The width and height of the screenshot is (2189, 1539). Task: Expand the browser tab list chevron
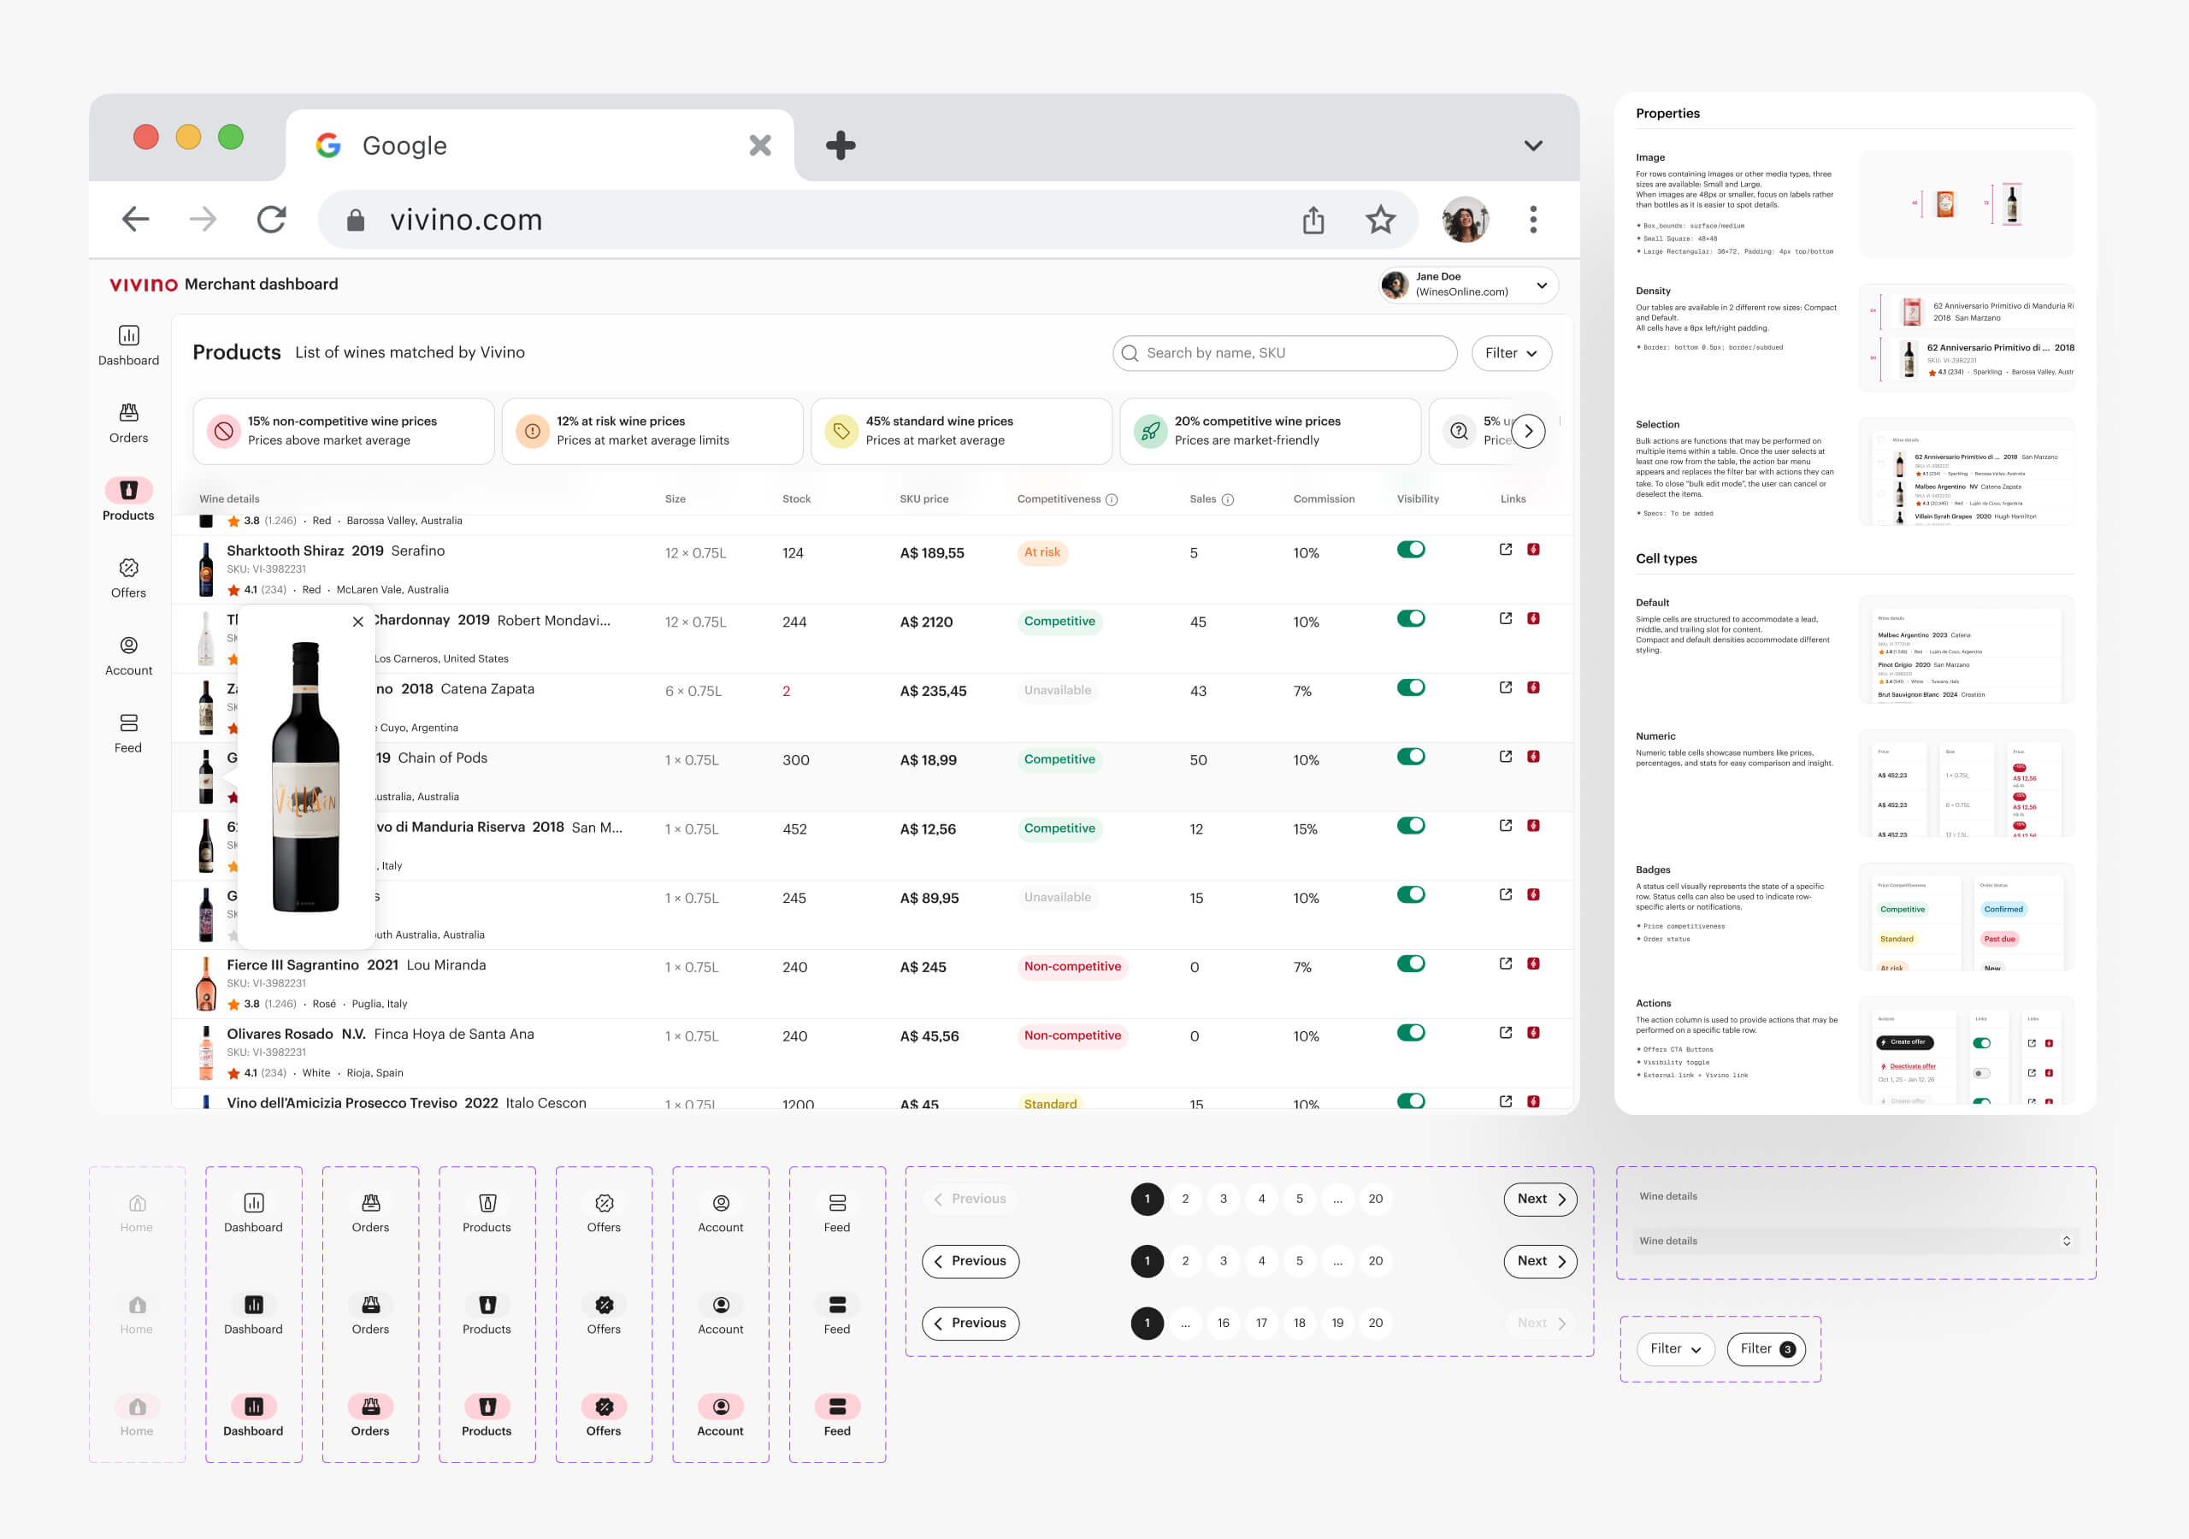click(x=1533, y=146)
